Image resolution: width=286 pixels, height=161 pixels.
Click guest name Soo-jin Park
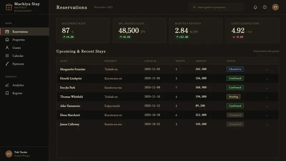pyautogui.click(x=68, y=88)
